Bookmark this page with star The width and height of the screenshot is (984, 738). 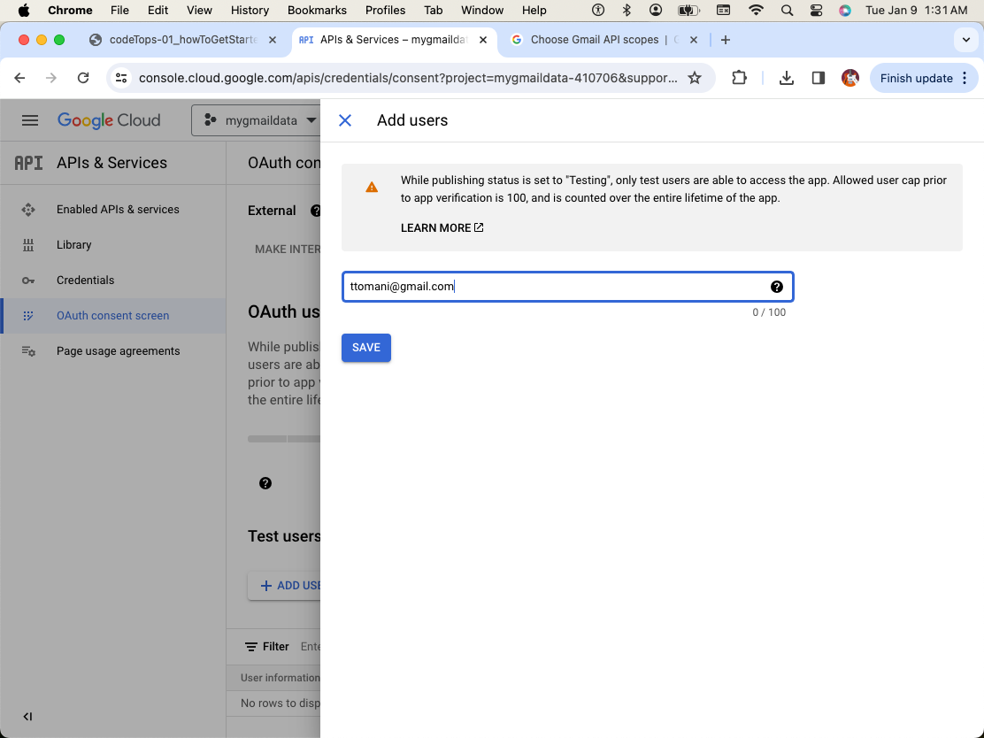click(x=694, y=78)
